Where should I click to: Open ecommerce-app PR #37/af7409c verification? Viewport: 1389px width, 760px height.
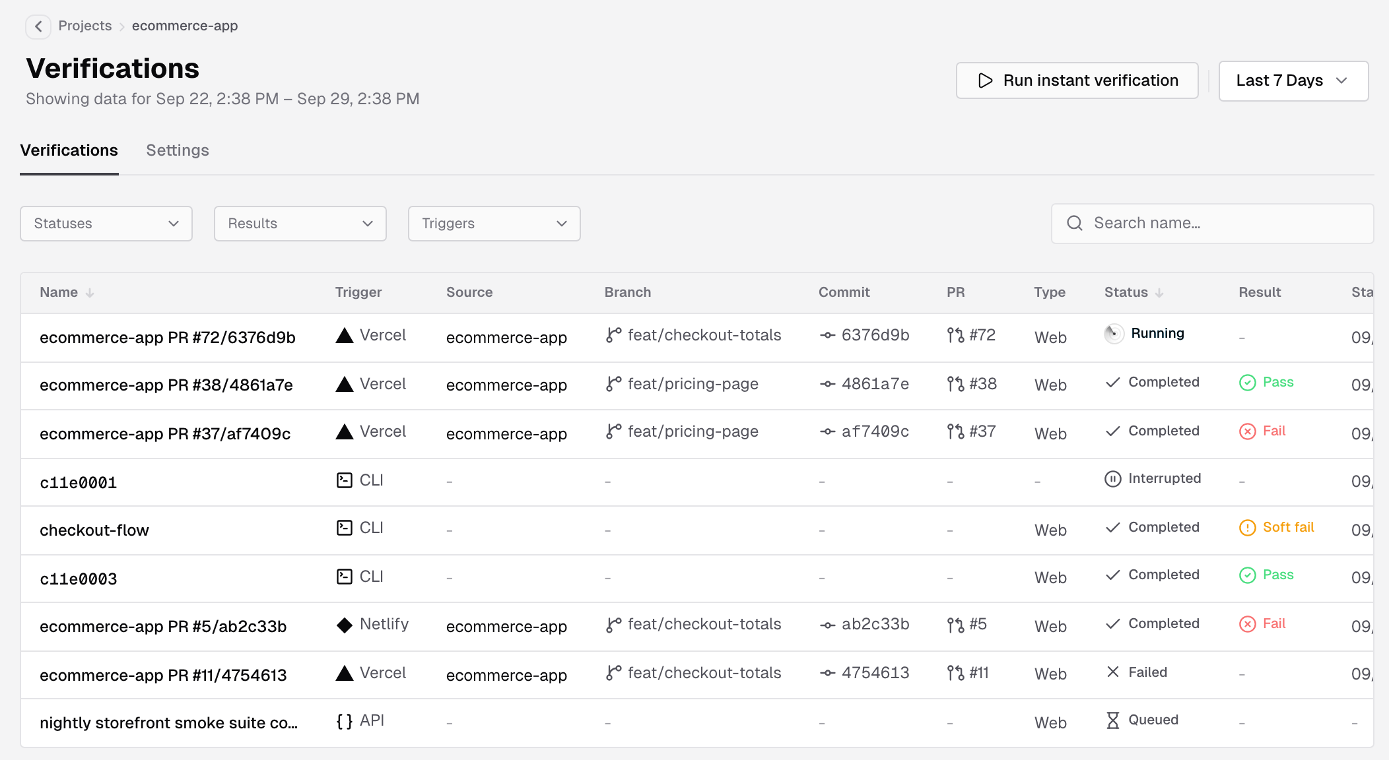click(x=165, y=434)
